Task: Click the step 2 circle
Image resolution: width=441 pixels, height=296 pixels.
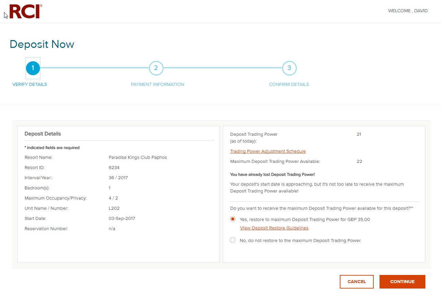Action: coord(156,68)
